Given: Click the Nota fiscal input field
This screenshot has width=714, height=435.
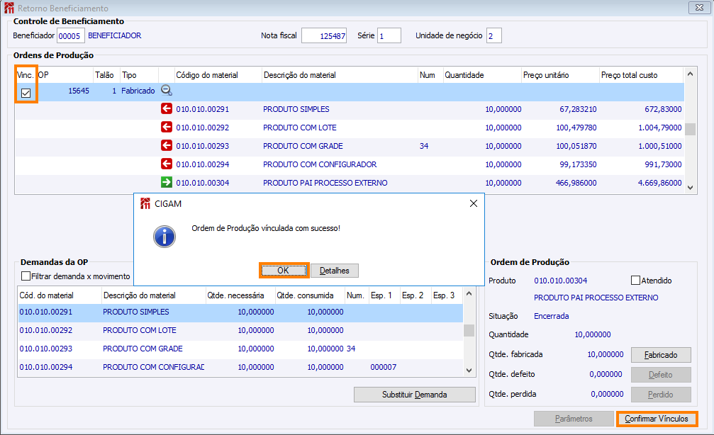Looking at the screenshot, I should 324,35.
